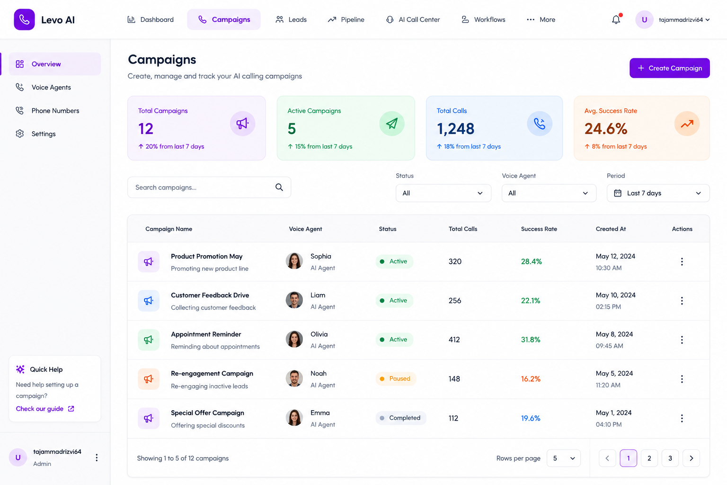The height and width of the screenshot is (485, 727).
Task: Click the Create Campaign button
Action: click(x=669, y=68)
